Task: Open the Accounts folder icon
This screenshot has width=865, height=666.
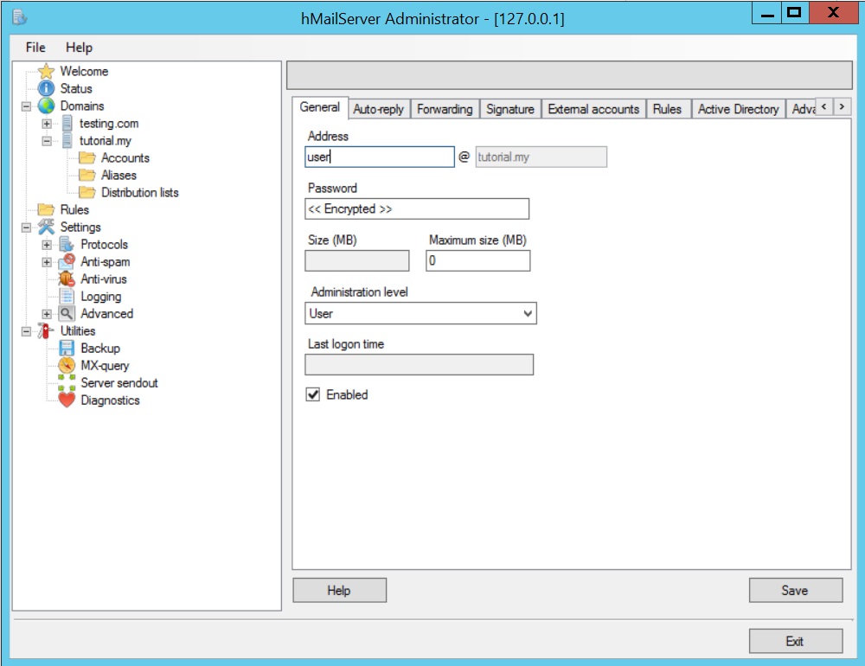Action: (86, 157)
